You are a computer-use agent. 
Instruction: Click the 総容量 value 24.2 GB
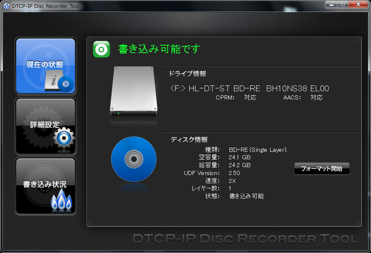pyautogui.click(x=239, y=165)
